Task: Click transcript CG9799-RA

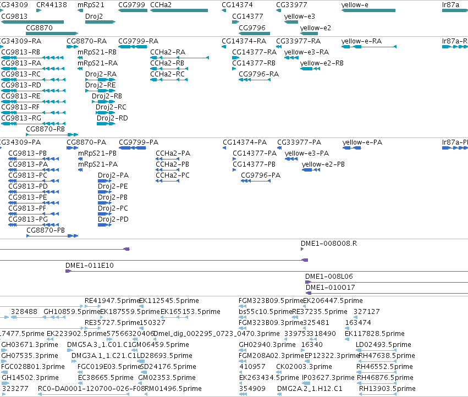Action: pos(133,47)
